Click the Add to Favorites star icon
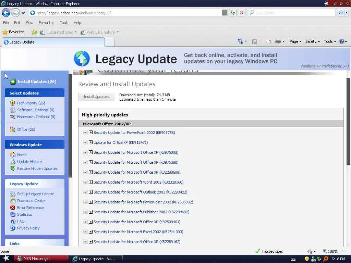Screen dimensions: 351x263 (34, 32)
